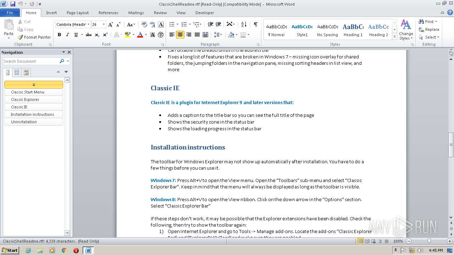The image size is (454, 255).
Task: Click the Character Shading icon
Action: (x=153, y=35)
